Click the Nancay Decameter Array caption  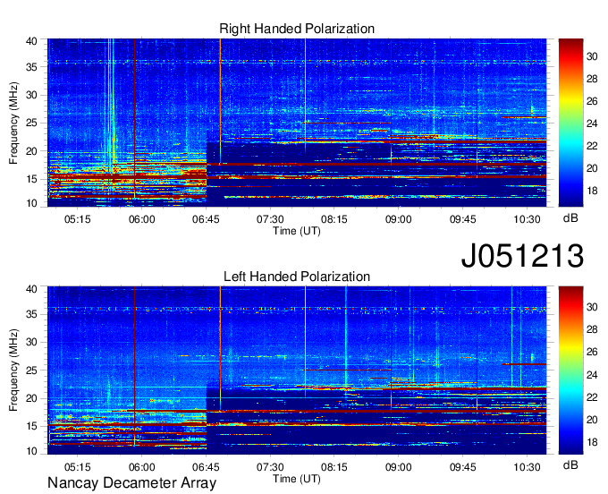click(x=131, y=483)
